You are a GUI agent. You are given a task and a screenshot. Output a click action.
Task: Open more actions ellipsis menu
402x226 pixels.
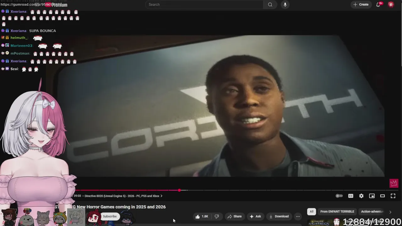(298, 216)
